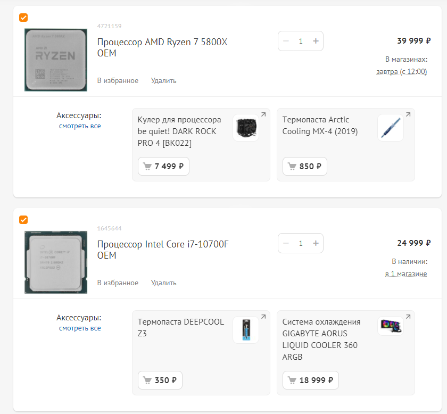Add be quiet! cooler to cart for 7 499 ₽

163,166
